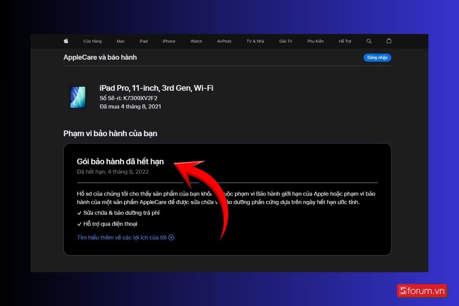Go to the iPad navigation item

click(143, 41)
